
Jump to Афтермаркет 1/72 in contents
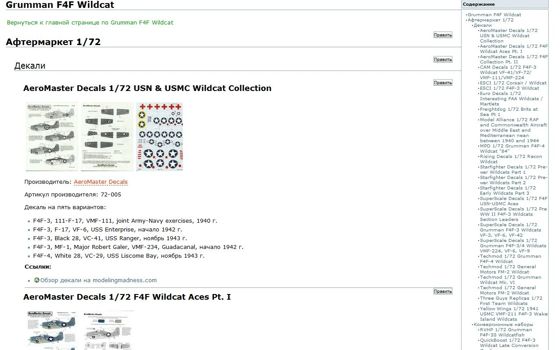tap(490, 20)
